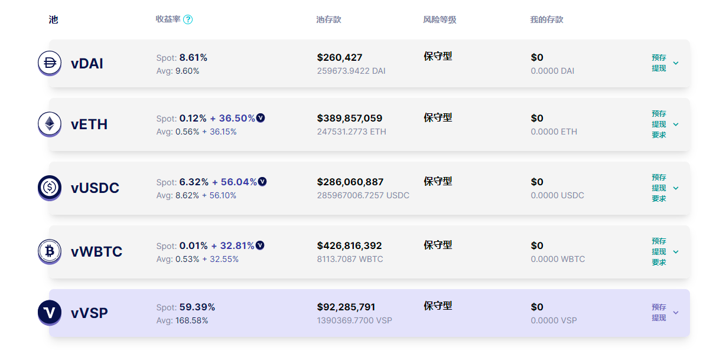713x354 pixels.
Task: Click 预存 deposit link for vWBTC
Action: (x=659, y=241)
